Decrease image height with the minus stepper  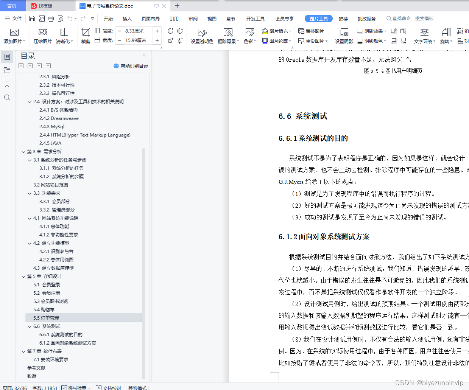pyautogui.click(x=119, y=31)
